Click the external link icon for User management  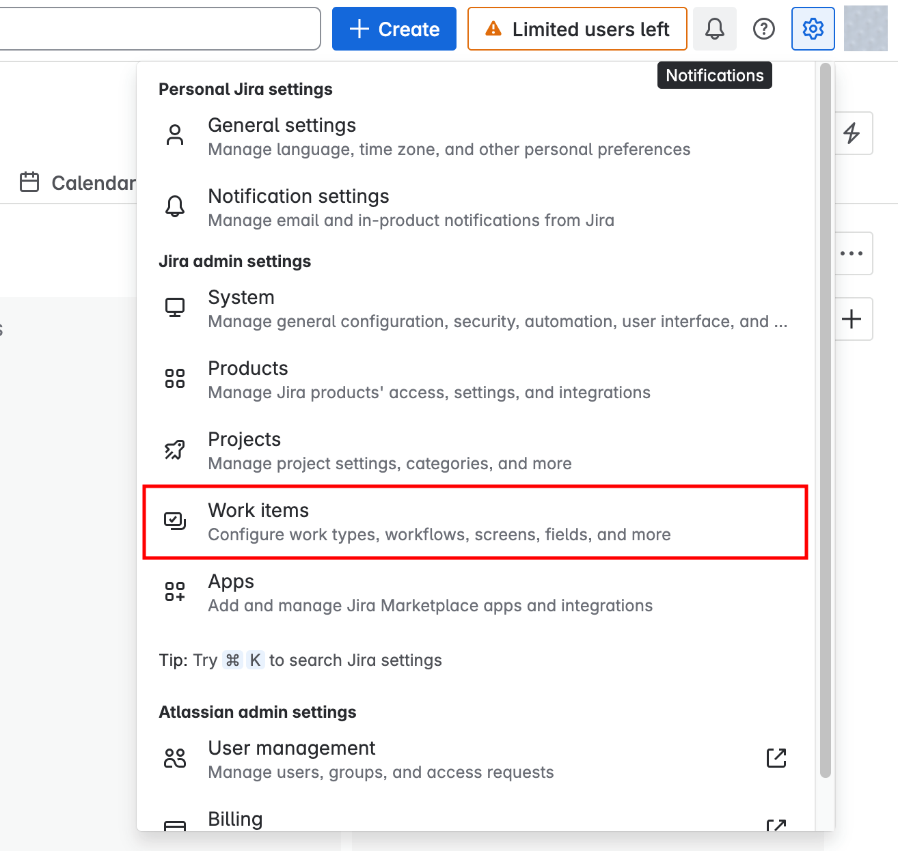point(776,758)
